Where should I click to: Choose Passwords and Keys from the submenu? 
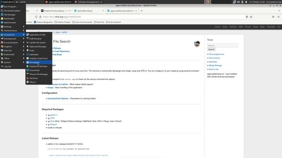[x=39, y=66]
